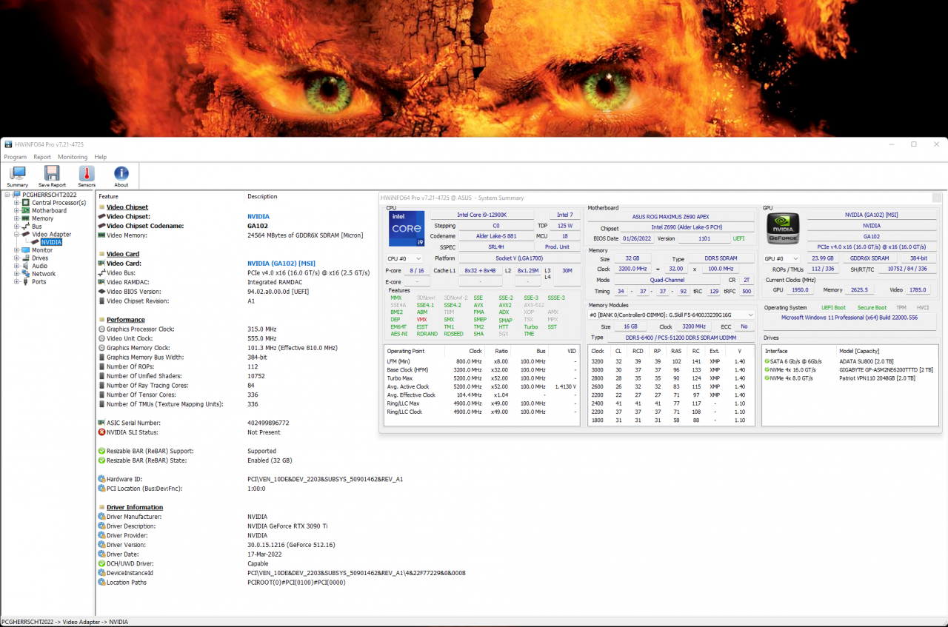Click the Ports plug icon in tree
The height and width of the screenshot is (627, 948).
click(x=26, y=281)
